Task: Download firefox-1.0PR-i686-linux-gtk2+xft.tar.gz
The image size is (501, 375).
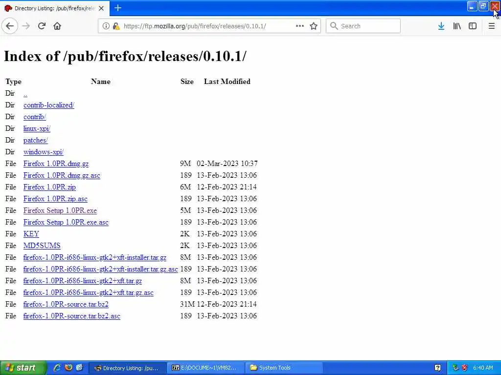Action: click(82, 281)
